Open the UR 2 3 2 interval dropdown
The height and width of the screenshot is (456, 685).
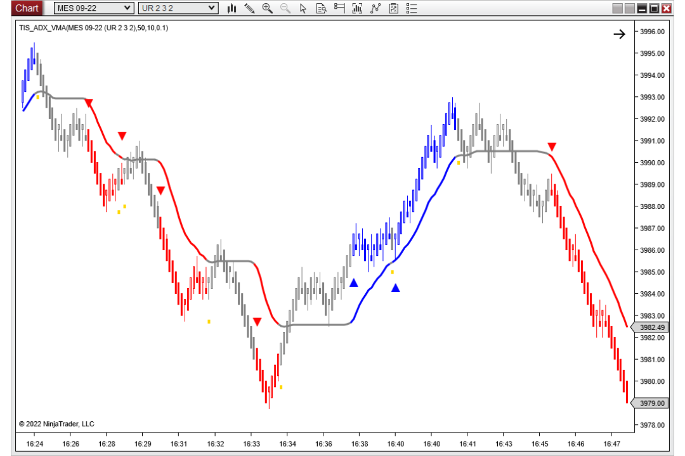click(178, 8)
